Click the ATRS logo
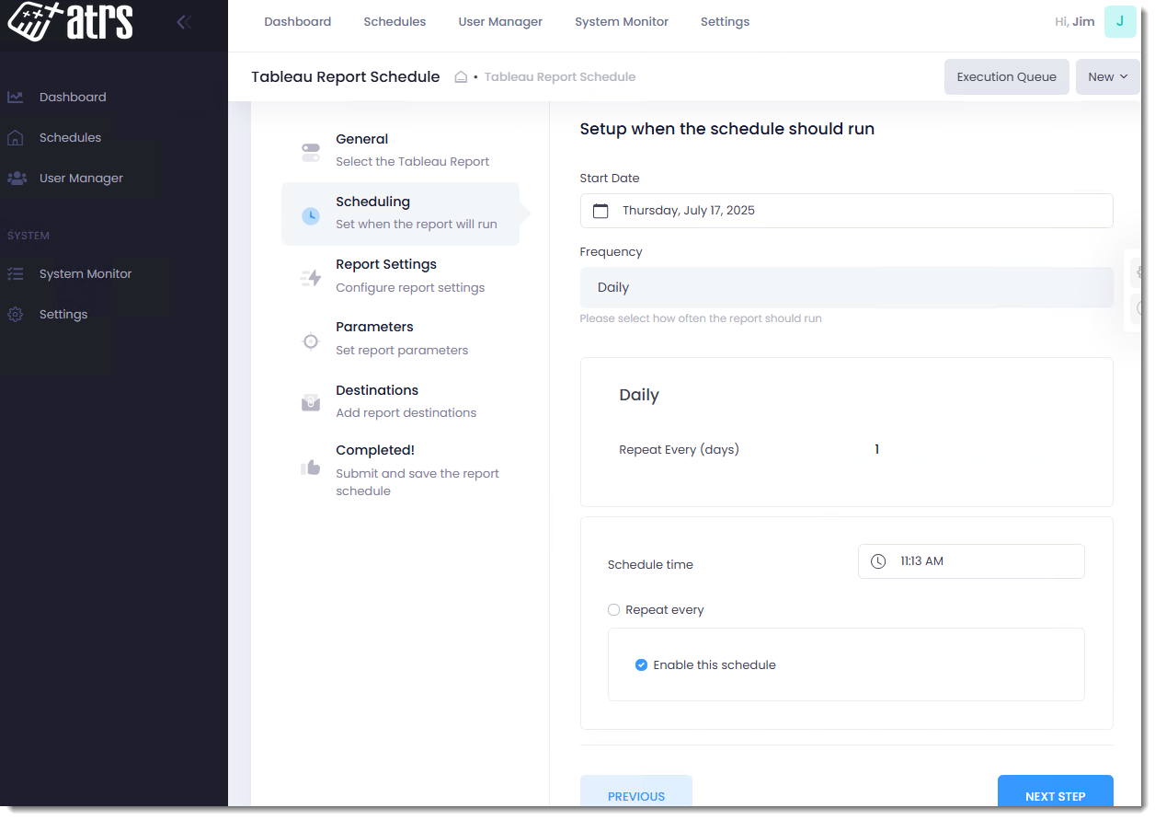The image size is (1155, 820). 70,21
